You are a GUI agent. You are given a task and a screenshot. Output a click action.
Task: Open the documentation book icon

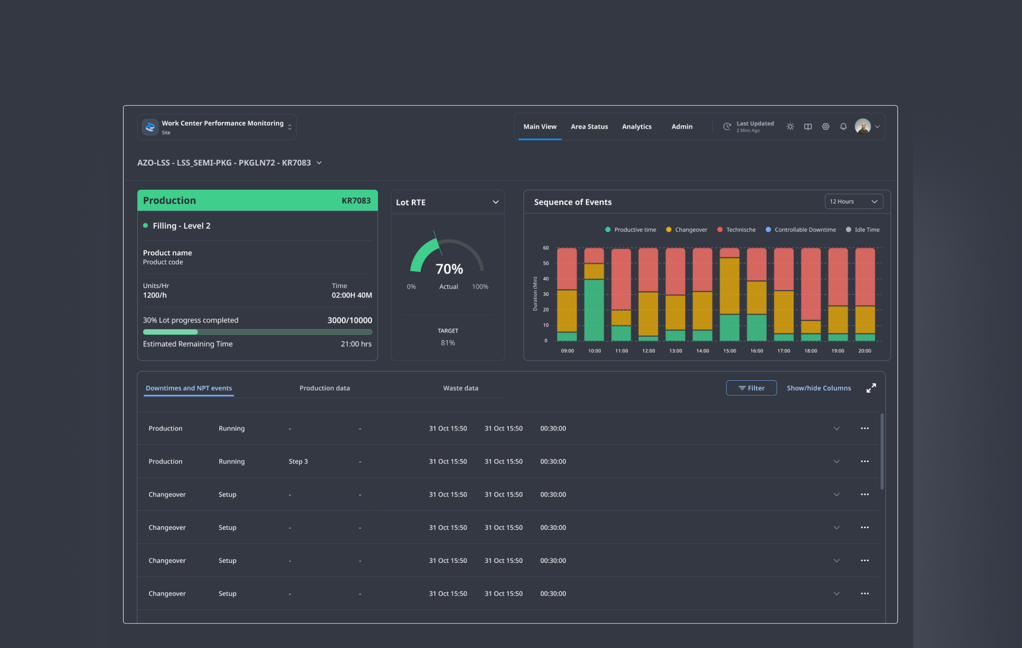click(808, 127)
